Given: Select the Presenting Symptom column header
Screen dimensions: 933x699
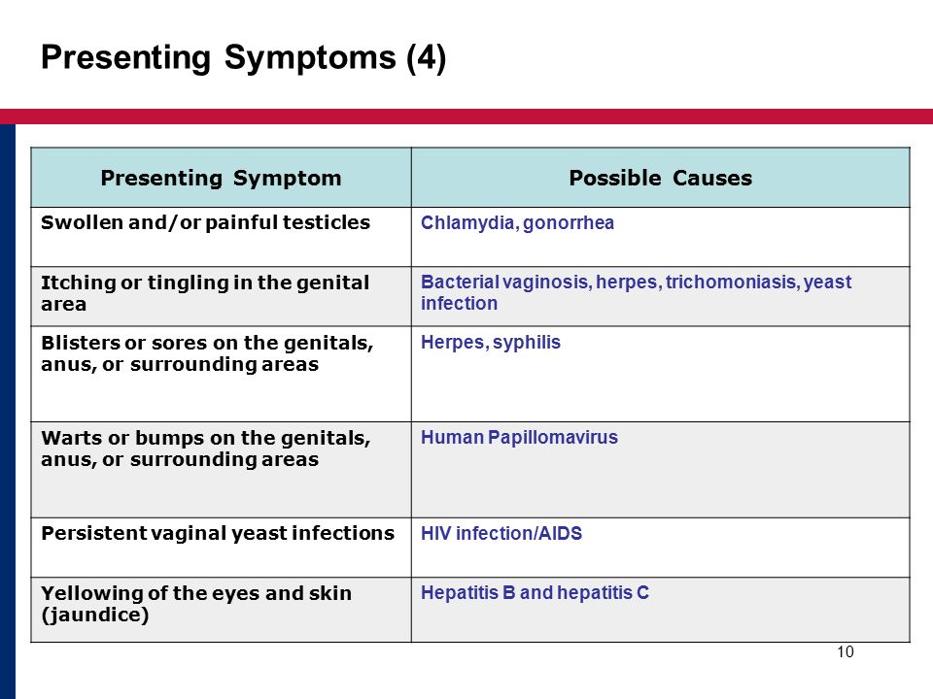Looking at the screenshot, I should [x=221, y=178].
